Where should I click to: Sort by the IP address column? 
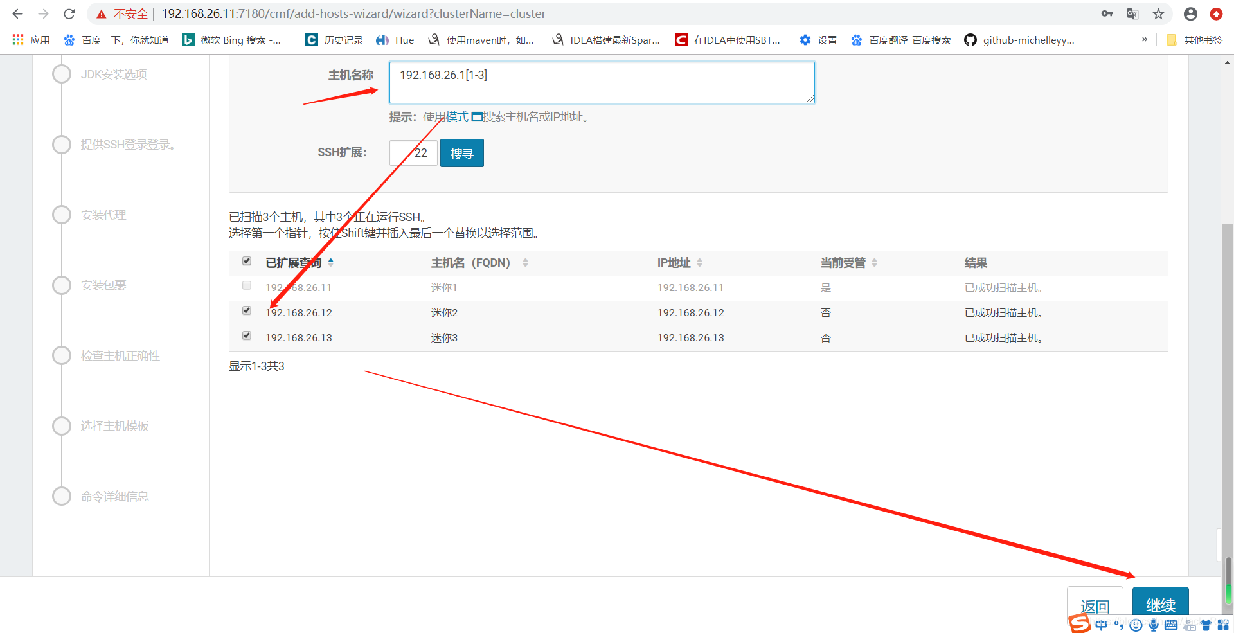coord(680,263)
